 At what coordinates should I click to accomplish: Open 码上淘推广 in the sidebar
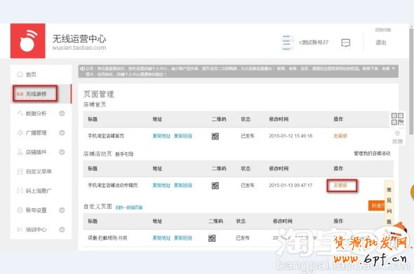pos(41,191)
